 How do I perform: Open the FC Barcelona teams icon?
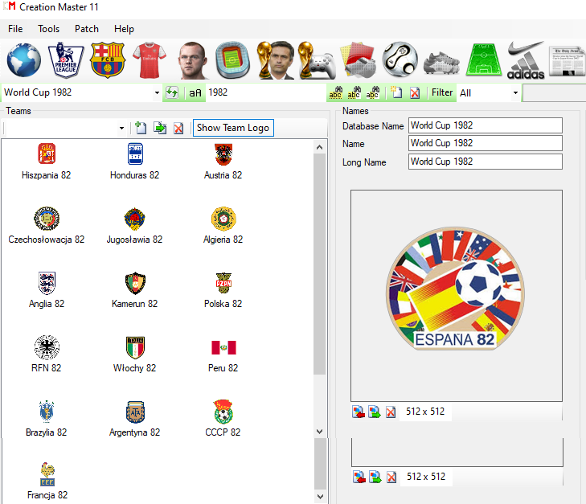[107, 60]
